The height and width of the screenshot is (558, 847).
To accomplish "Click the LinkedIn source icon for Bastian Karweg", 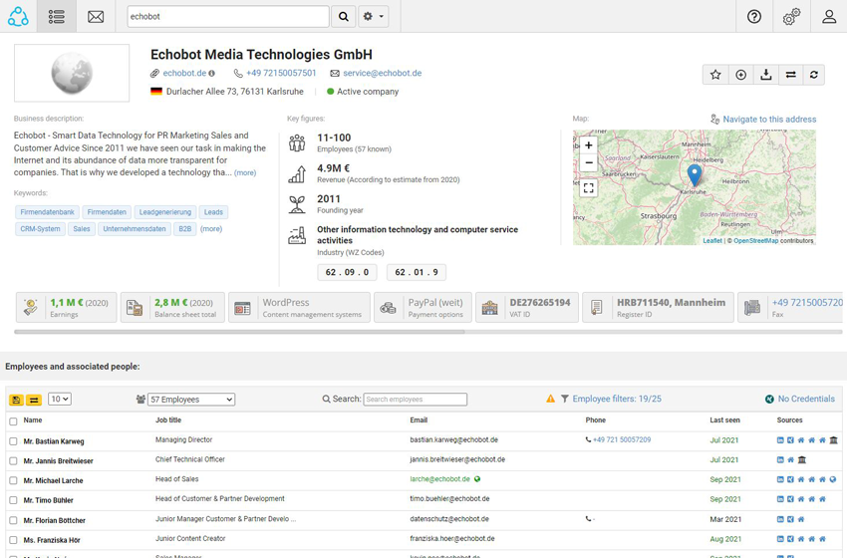I will [x=780, y=440].
